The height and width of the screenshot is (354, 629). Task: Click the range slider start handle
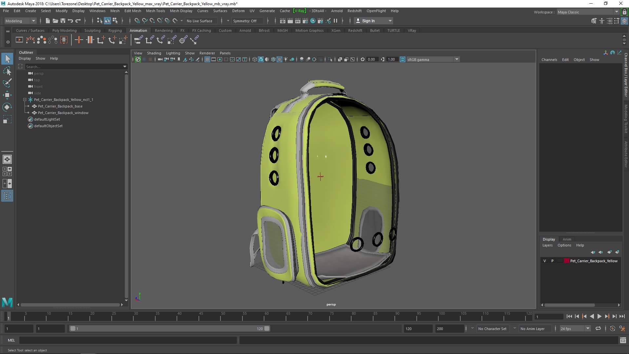[x=73, y=328]
